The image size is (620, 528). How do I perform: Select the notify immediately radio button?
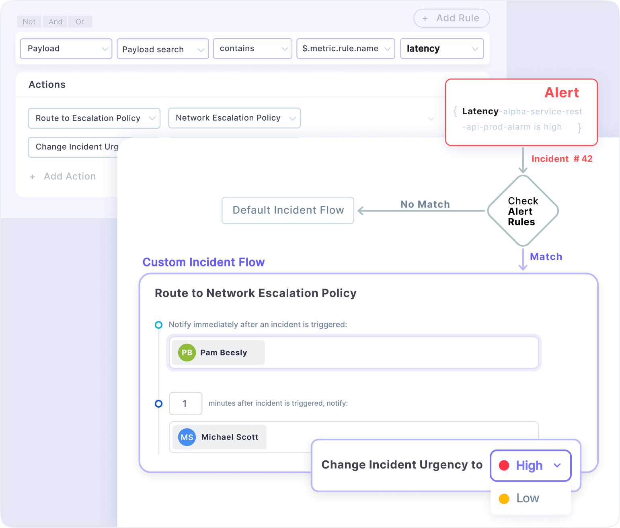click(x=158, y=325)
